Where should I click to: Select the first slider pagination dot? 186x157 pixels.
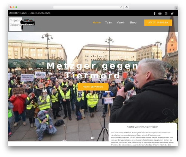tap(92, 138)
